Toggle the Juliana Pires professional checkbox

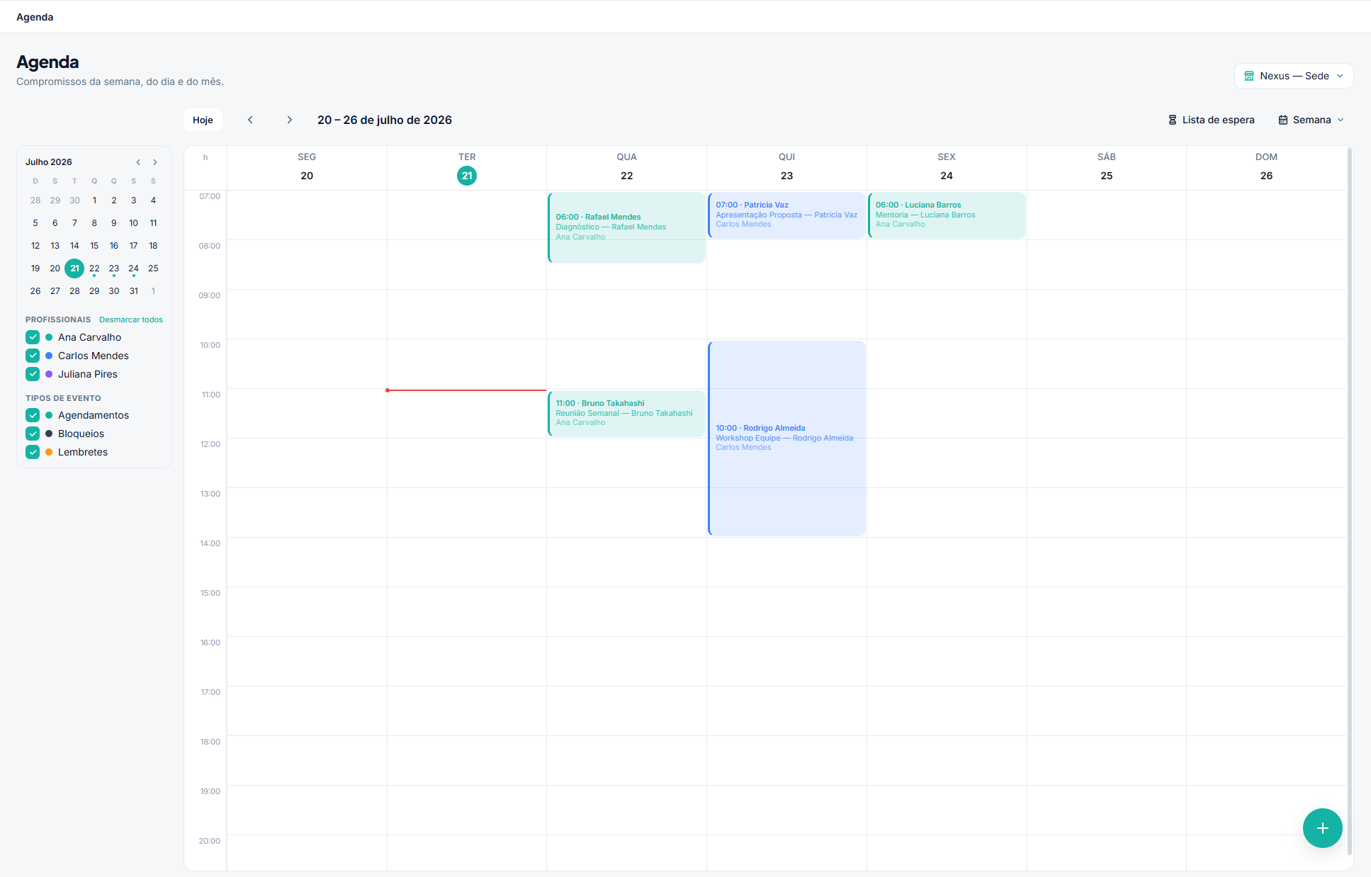pyautogui.click(x=33, y=374)
